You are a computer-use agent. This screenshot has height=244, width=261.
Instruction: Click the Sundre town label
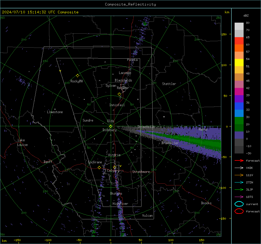pyautogui.click(x=88, y=120)
